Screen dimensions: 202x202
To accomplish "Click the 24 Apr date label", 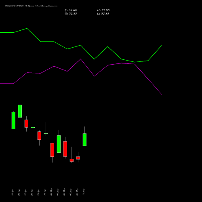I will pyautogui.click(x=19, y=193).
